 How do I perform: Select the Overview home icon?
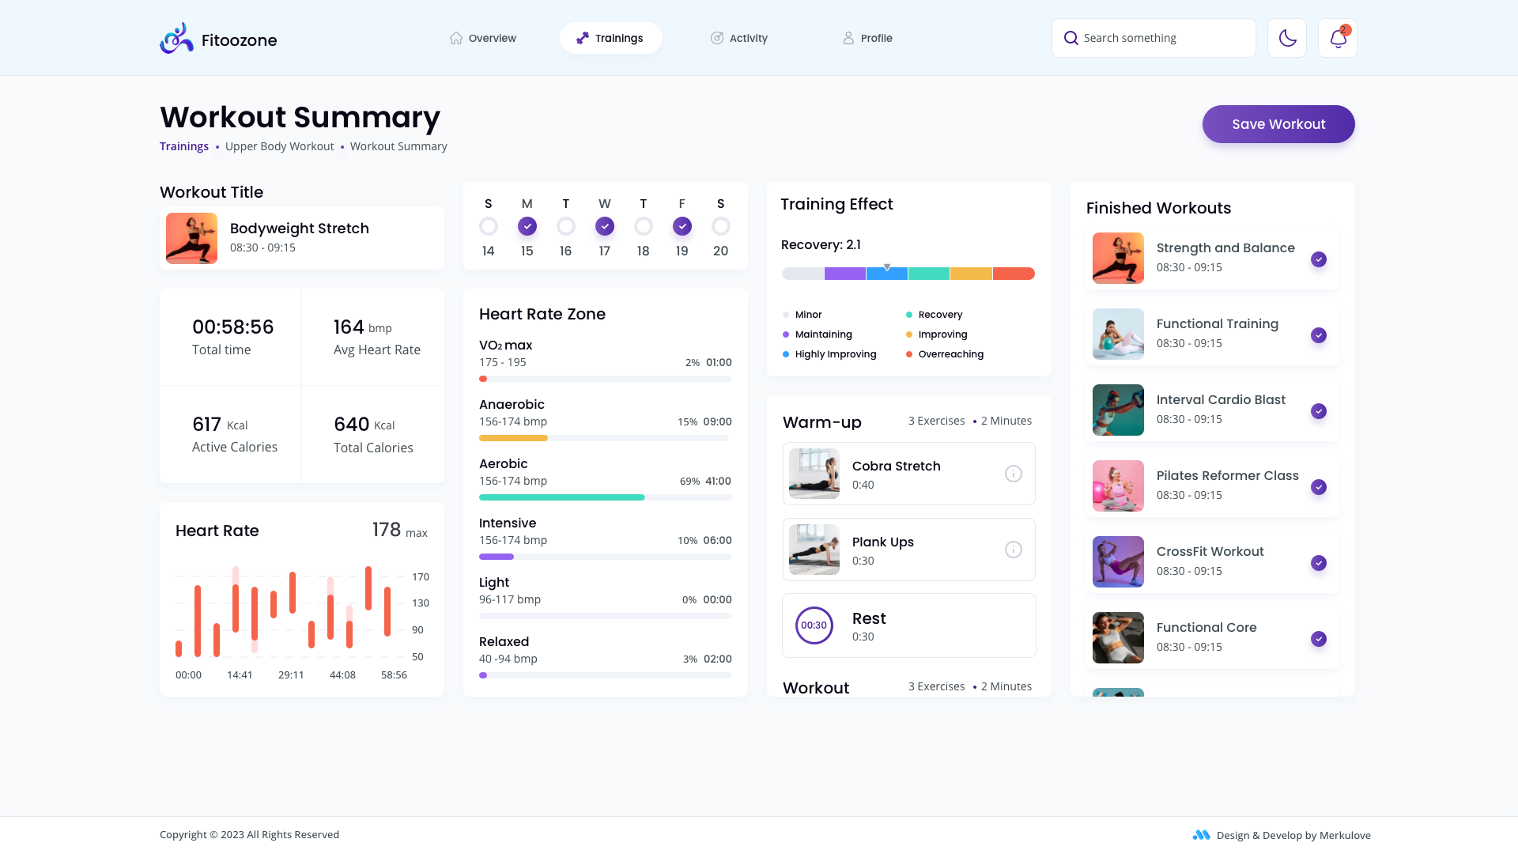coord(455,37)
